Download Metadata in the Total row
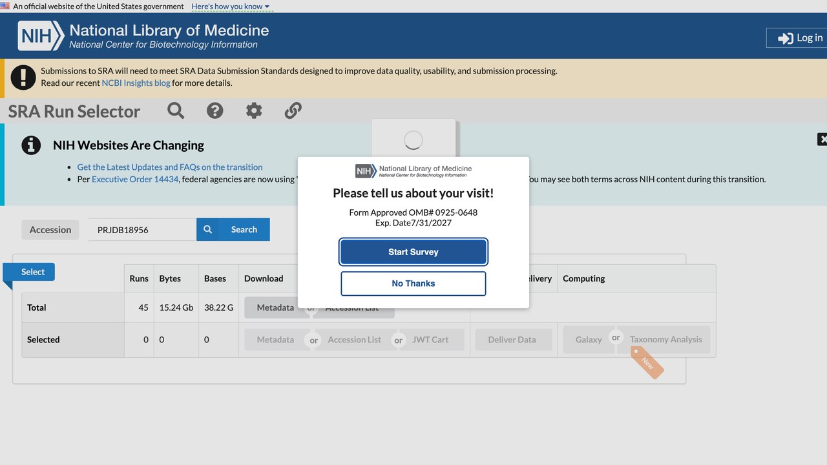Image resolution: width=827 pixels, height=465 pixels. point(275,307)
